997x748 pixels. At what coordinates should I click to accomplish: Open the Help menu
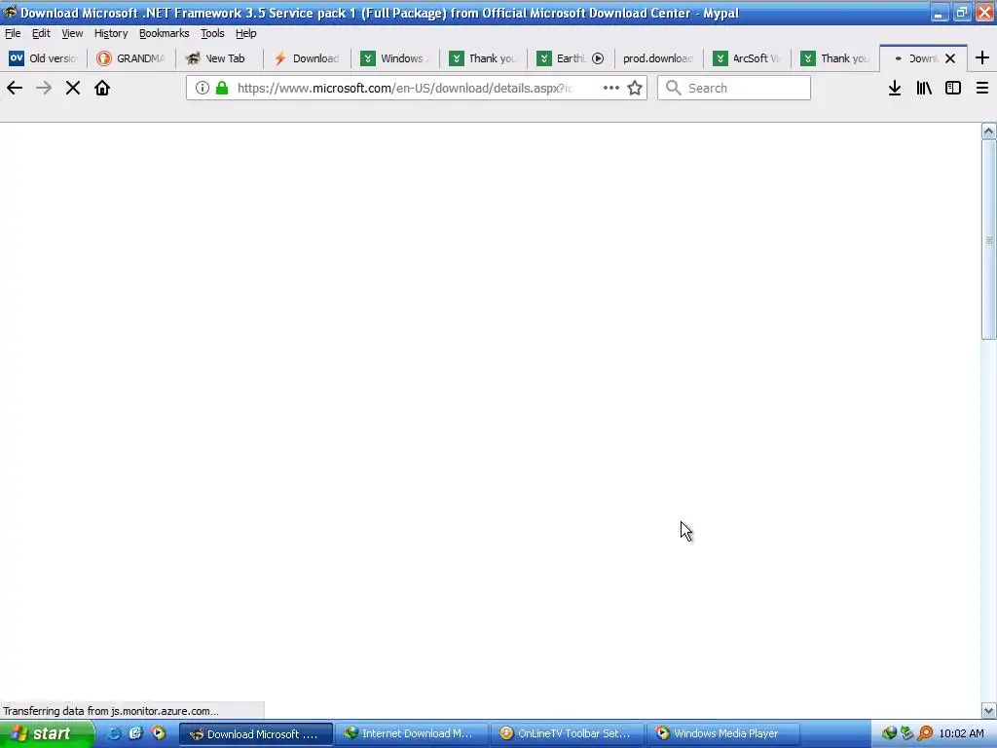point(246,33)
